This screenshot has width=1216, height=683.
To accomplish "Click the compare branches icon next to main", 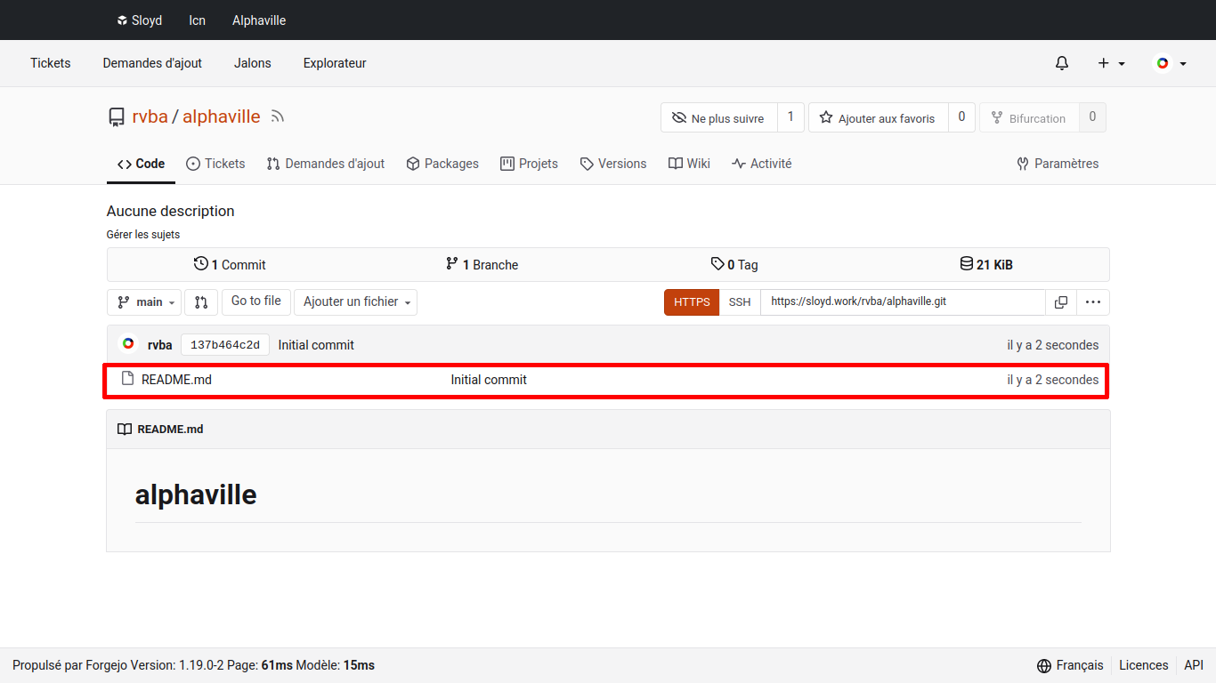I will point(201,302).
